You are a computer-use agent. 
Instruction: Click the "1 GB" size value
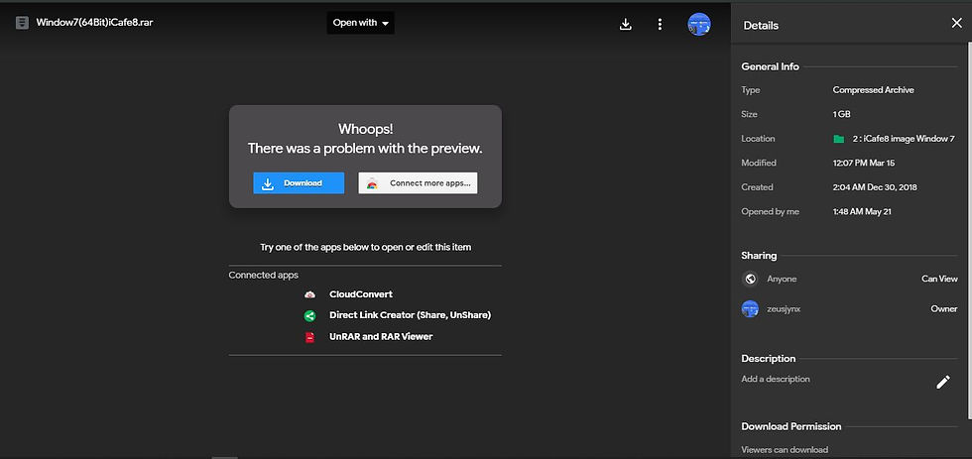click(841, 115)
